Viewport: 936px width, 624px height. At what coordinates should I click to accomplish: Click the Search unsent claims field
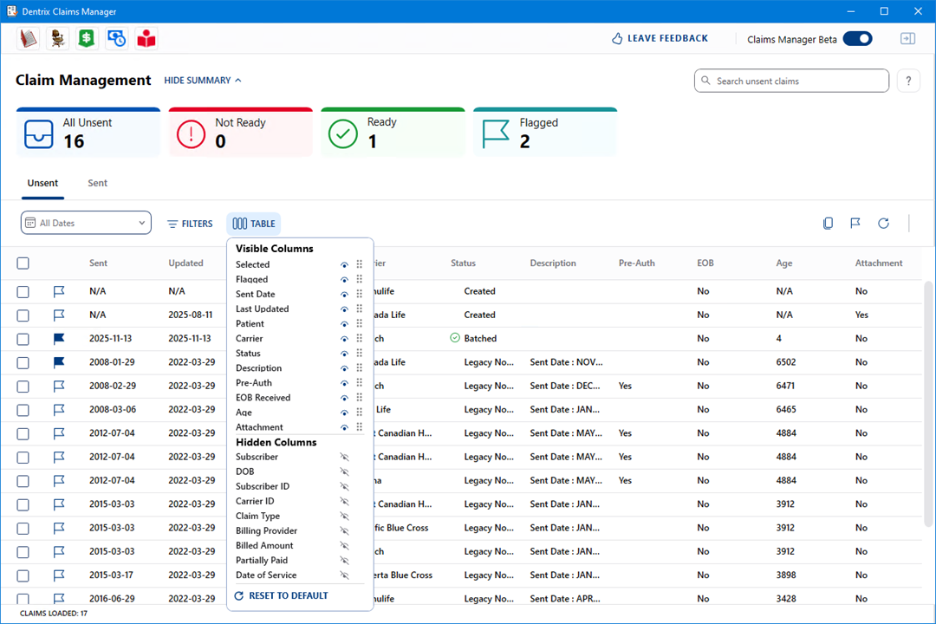click(791, 81)
